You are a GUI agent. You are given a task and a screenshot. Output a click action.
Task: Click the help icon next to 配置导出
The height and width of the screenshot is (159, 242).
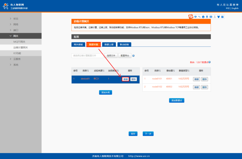click(133, 56)
